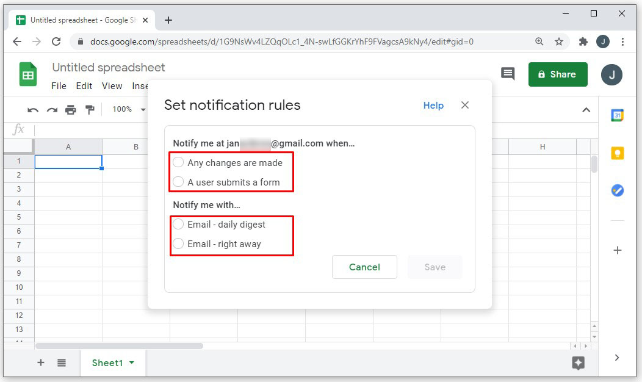The width and height of the screenshot is (642, 382).
Task: Click the Explore icon at bottom right
Action: click(578, 363)
